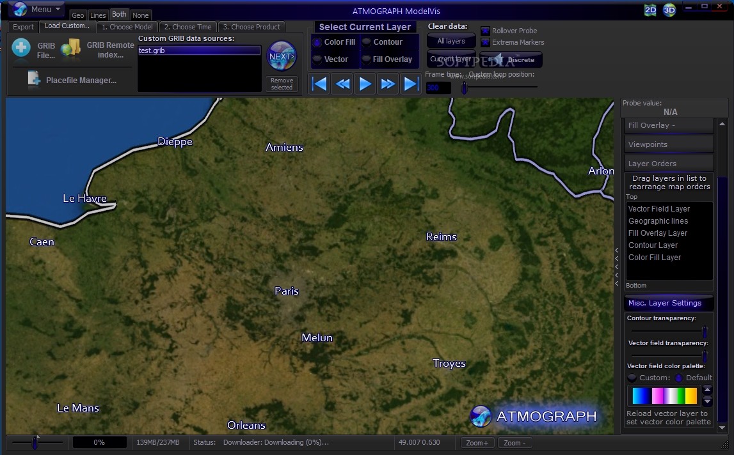The height and width of the screenshot is (455, 734).
Task: Select Contour layer radio
Action: pyautogui.click(x=366, y=42)
